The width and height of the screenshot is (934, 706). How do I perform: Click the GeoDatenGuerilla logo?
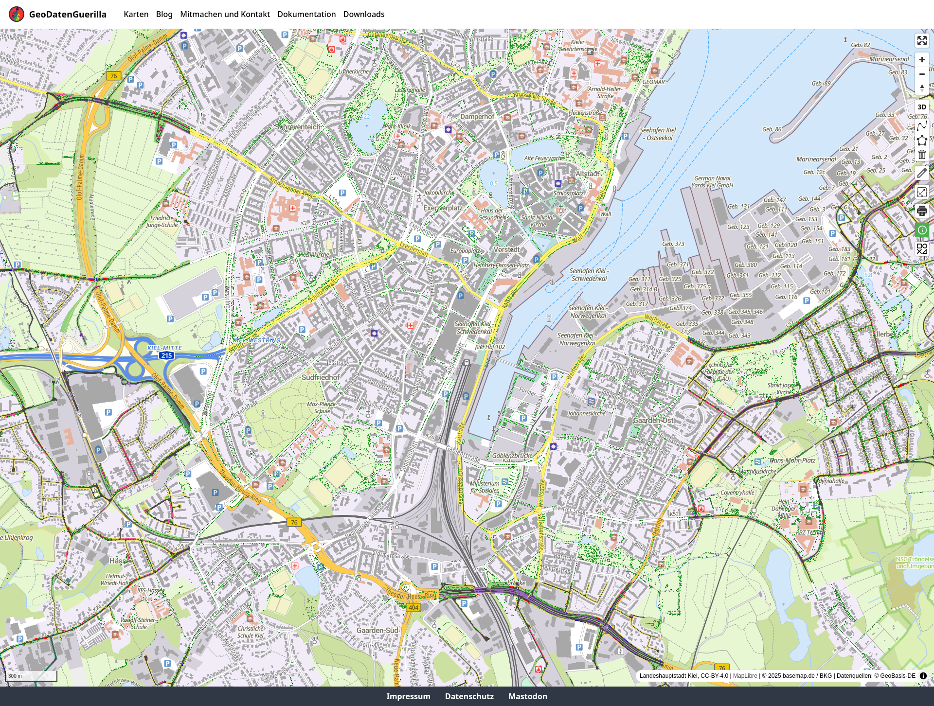[x=17, y=14]
